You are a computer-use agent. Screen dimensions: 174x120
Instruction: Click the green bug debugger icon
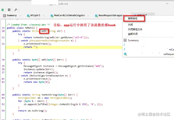(3, 10)
